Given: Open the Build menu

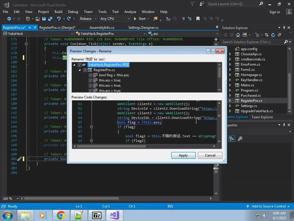Looking at the screenshot, I should (58, 12).
